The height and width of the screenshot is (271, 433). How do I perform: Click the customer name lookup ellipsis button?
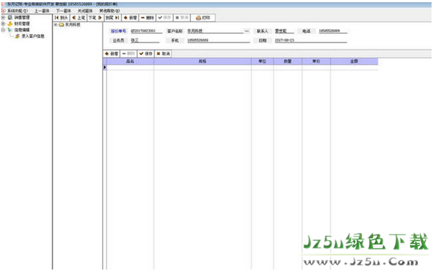click(246, 31)
